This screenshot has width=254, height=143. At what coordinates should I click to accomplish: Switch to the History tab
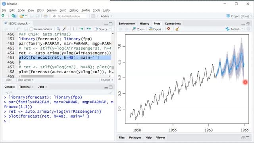tap(144, 24)
